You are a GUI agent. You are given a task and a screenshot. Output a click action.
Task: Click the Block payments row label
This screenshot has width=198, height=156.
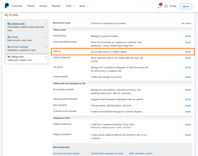point(60,105)
